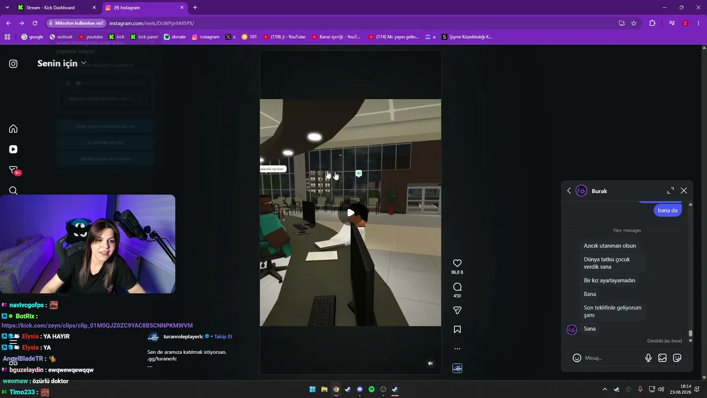Open Spotify from the taskbar
Image resolution: width=707 pixels, height=398 pixels.
pos(372,389)
